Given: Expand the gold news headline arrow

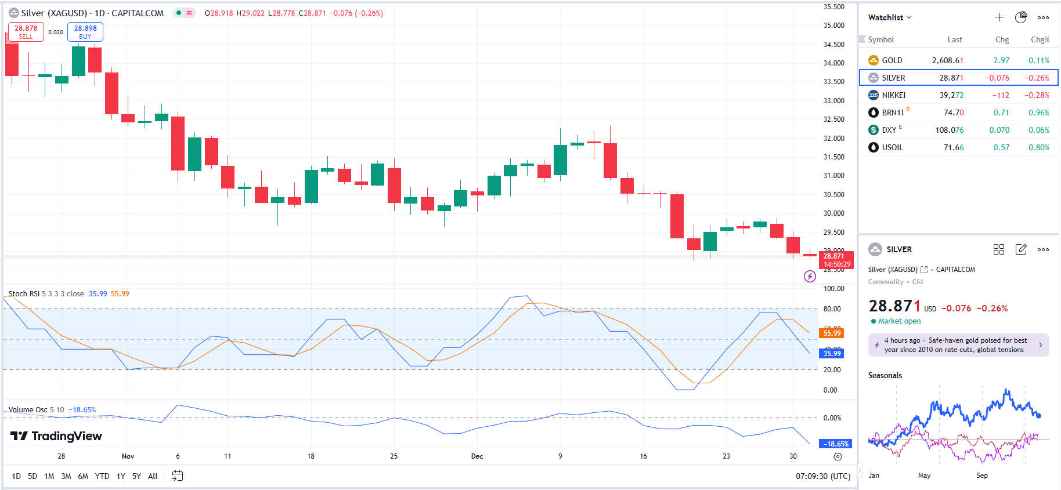Looking at the screenshot, I should tap(1040, 345).
